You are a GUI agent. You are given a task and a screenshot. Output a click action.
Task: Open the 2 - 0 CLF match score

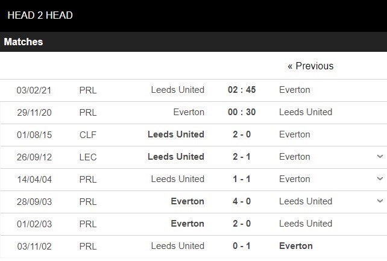click(242, 134)
